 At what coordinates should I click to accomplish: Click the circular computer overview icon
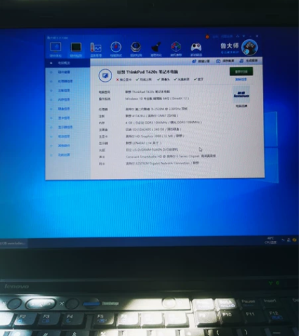[105, 75]
